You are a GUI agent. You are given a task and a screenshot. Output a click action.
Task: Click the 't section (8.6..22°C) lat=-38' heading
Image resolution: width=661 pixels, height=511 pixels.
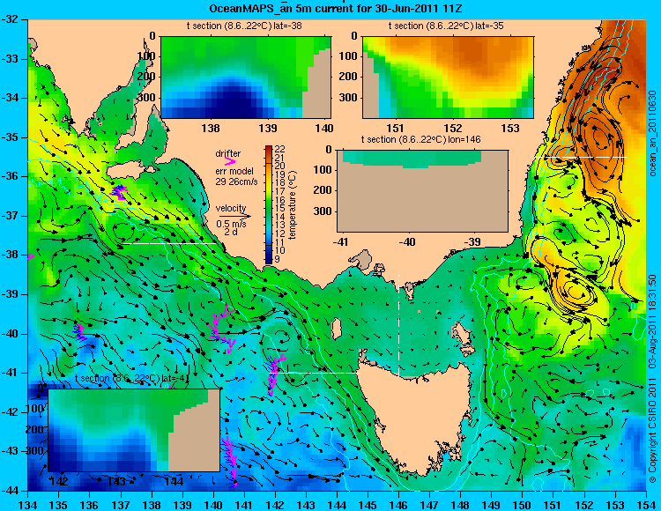pyautogui.click(x=244, y=26)
